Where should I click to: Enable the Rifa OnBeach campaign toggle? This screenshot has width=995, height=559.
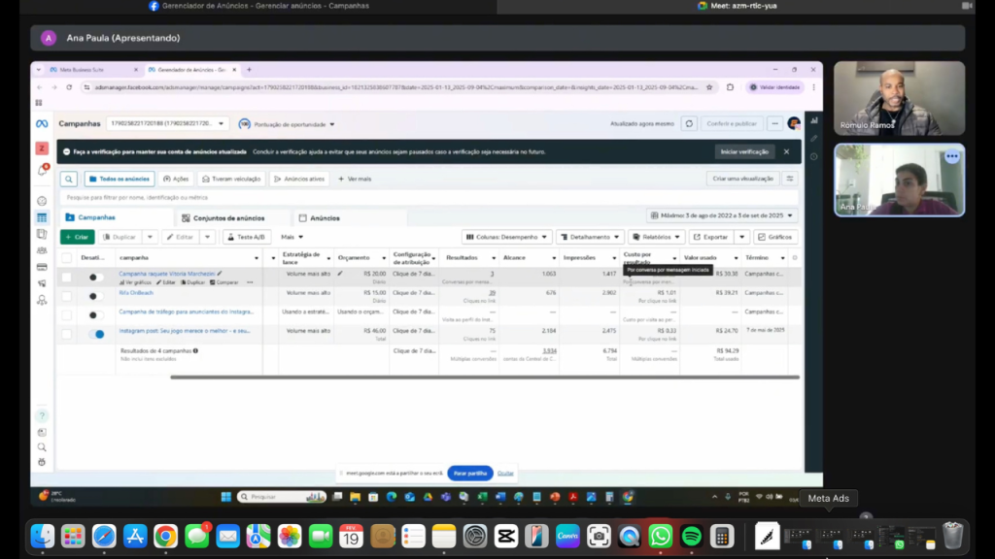click(x=95, y=296)
